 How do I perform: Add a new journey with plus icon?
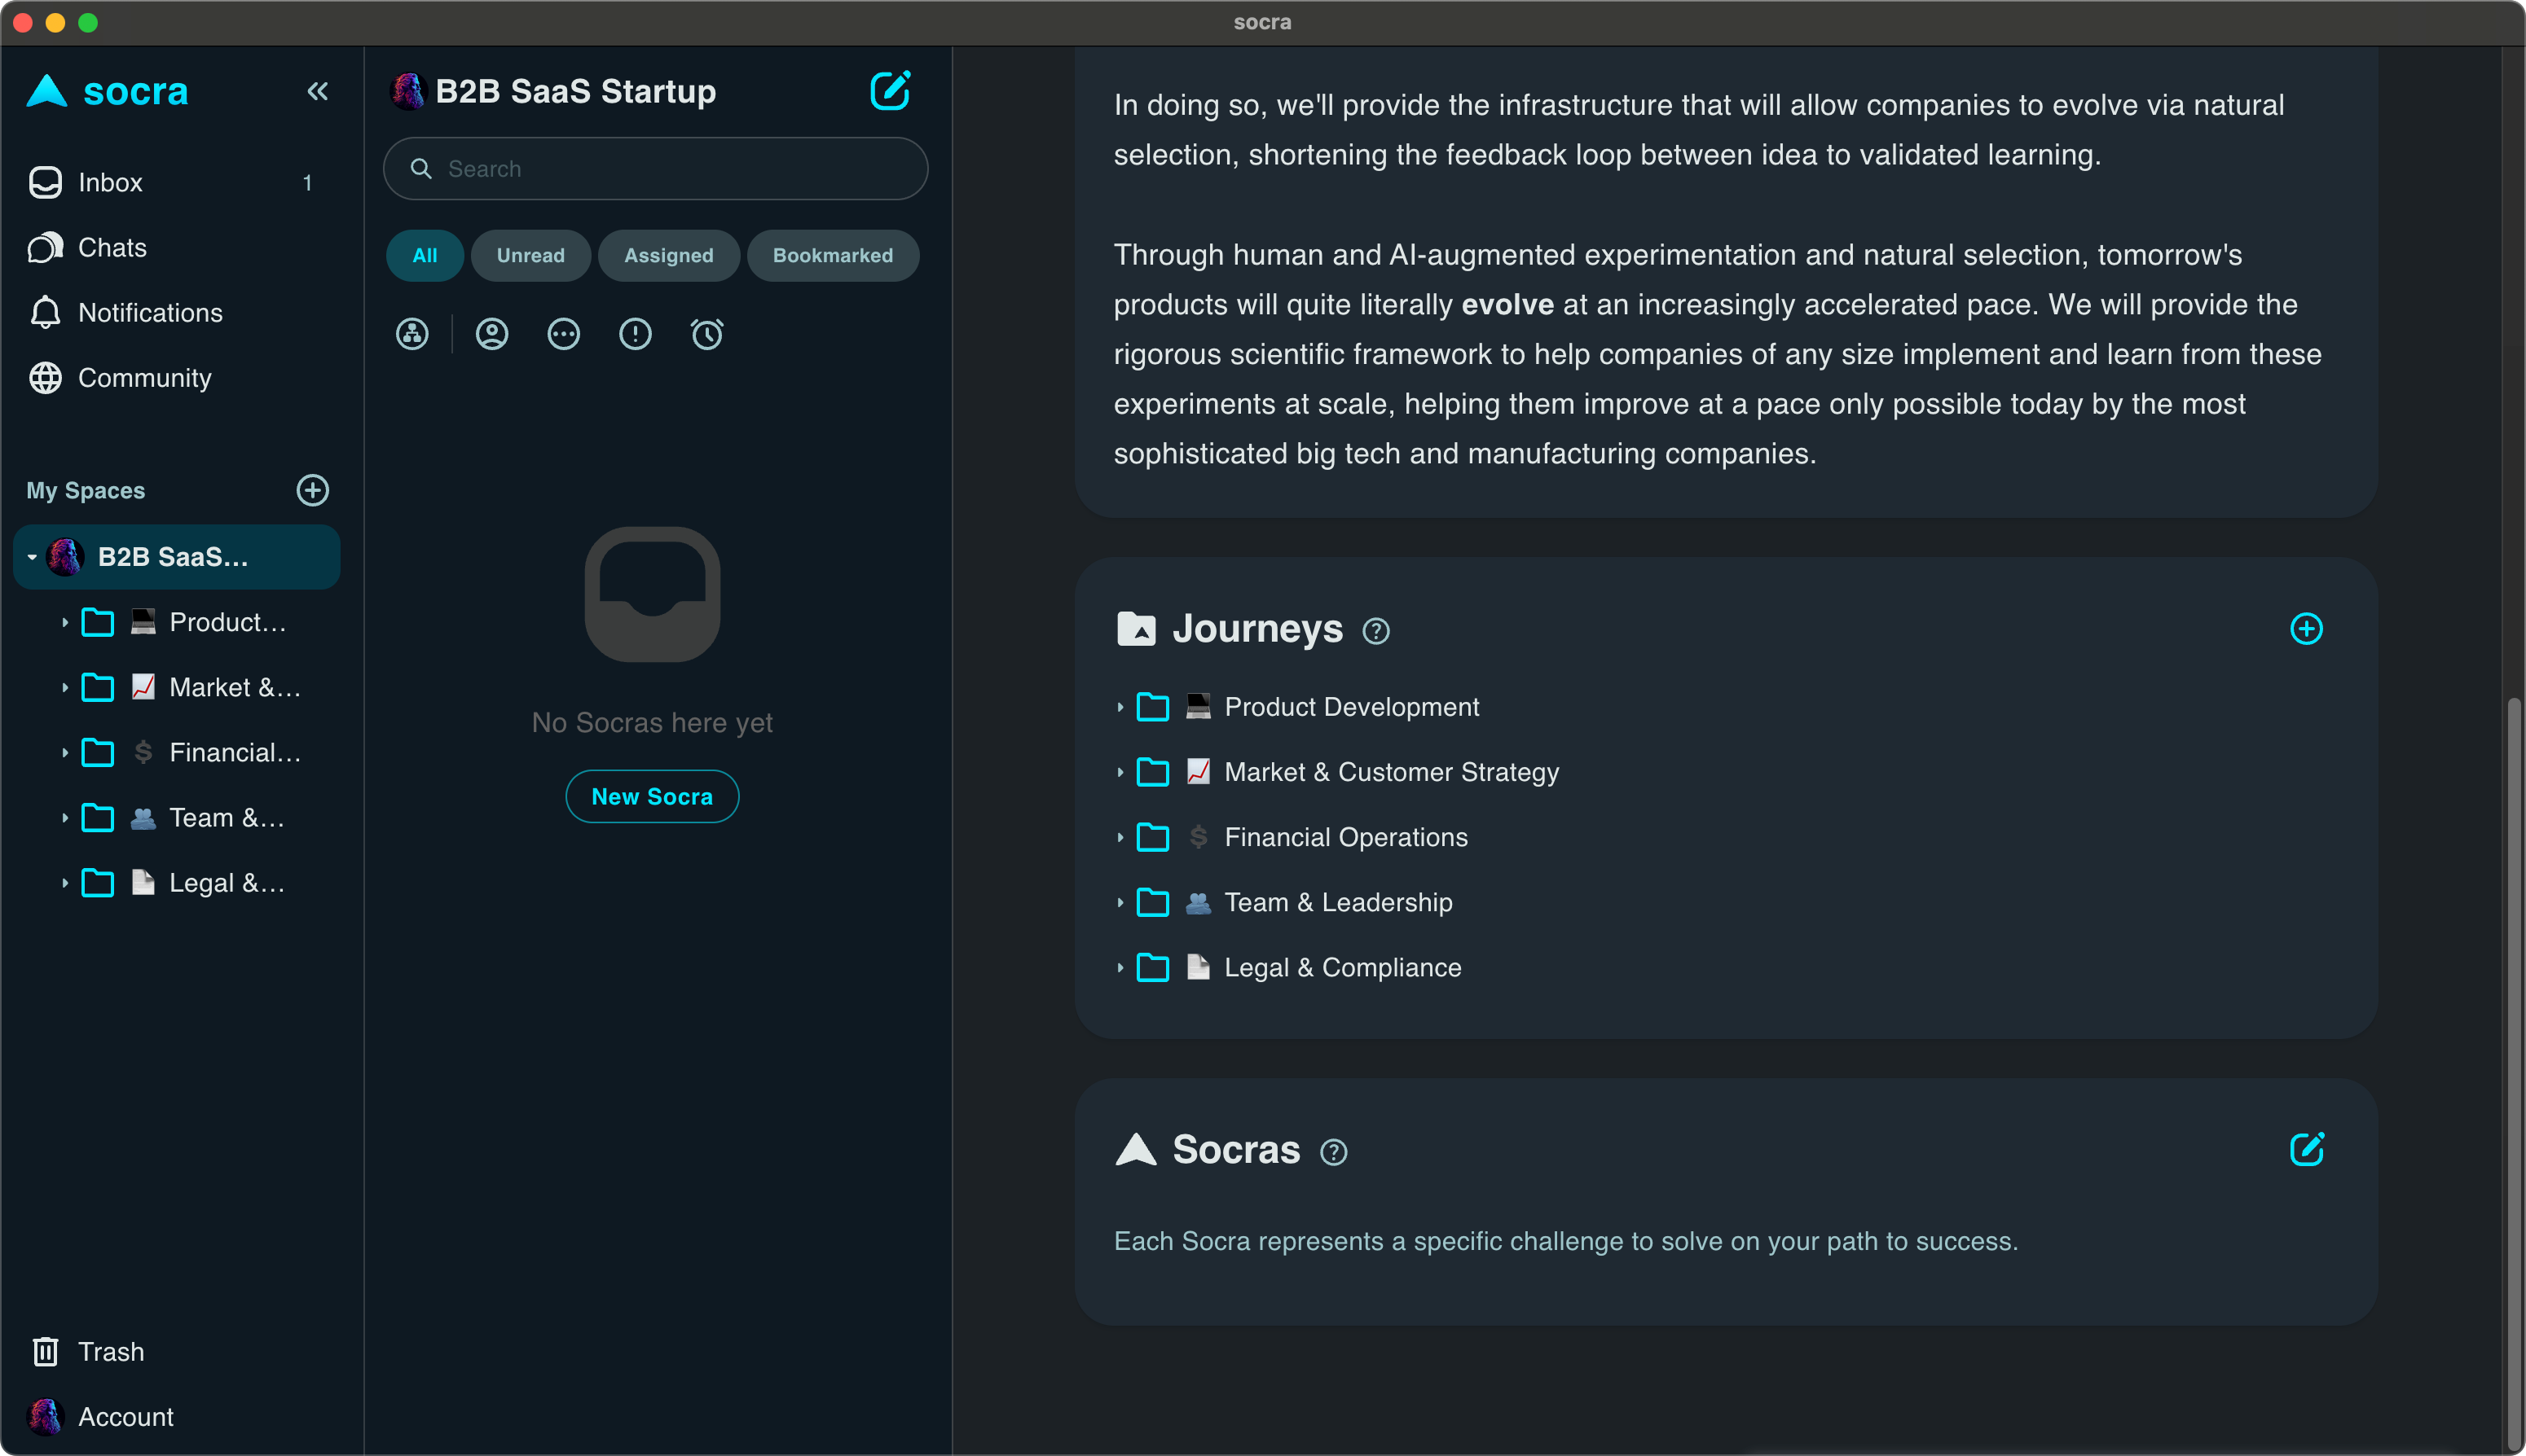[2306, 629]
